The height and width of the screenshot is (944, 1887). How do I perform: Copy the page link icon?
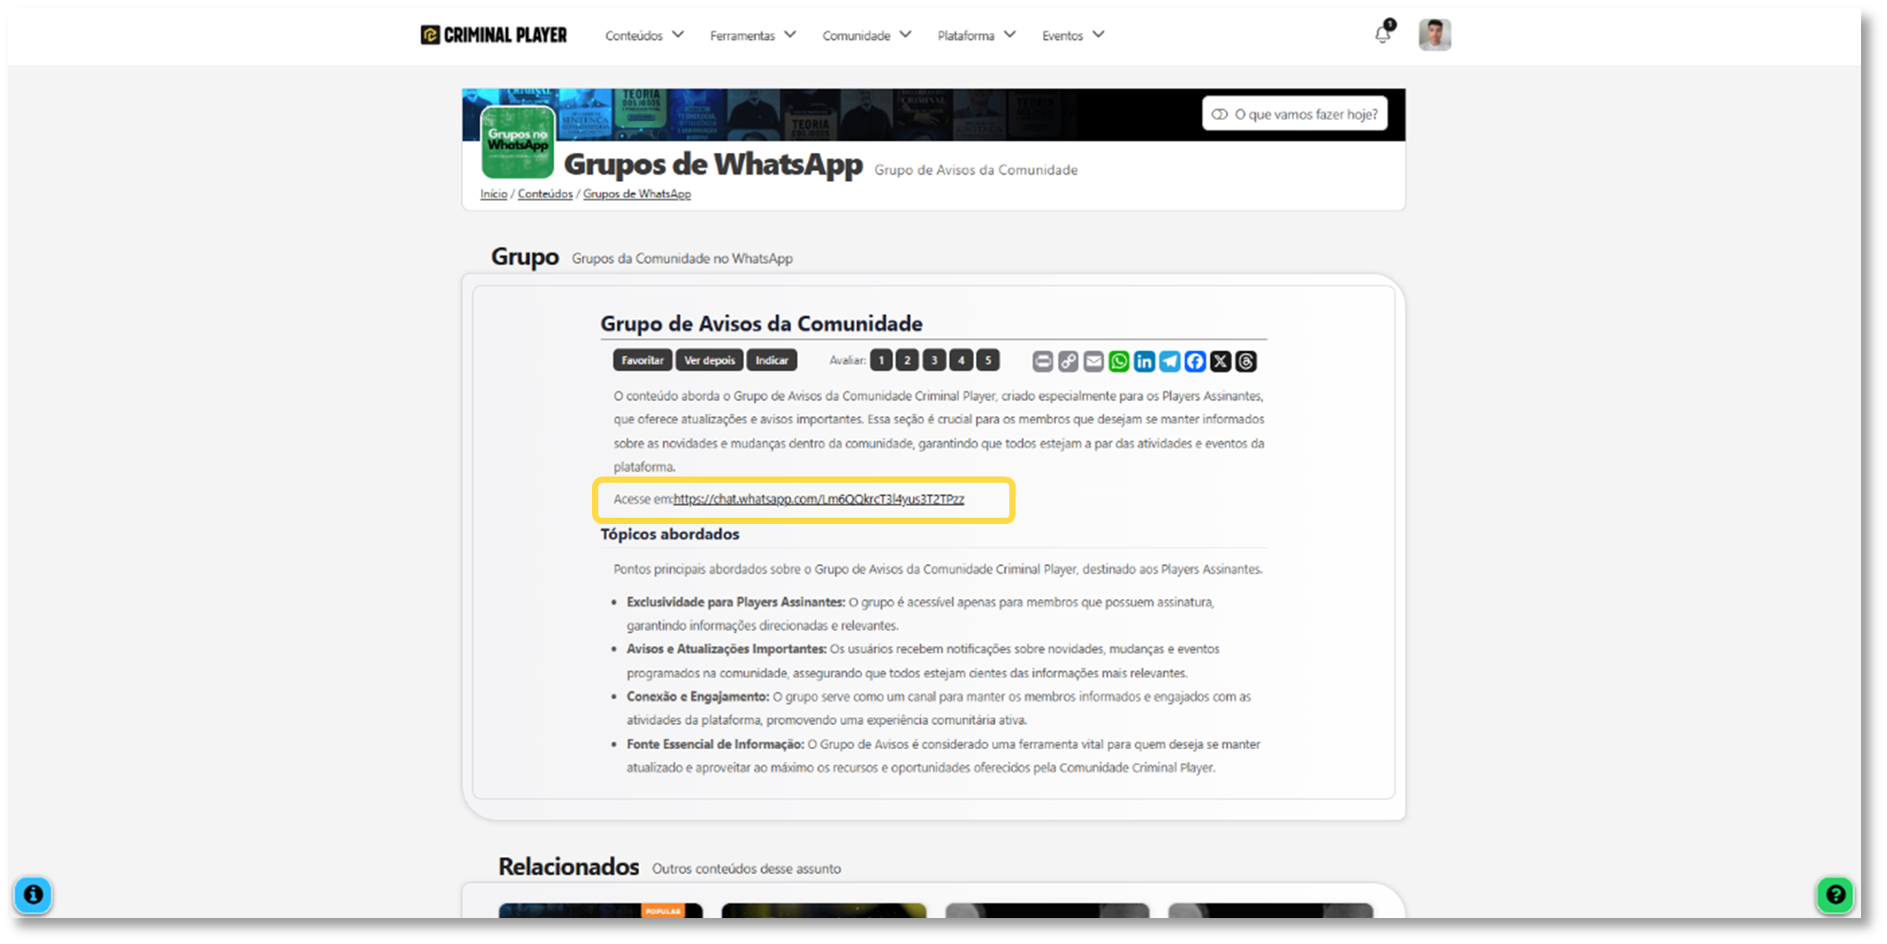1068,361
